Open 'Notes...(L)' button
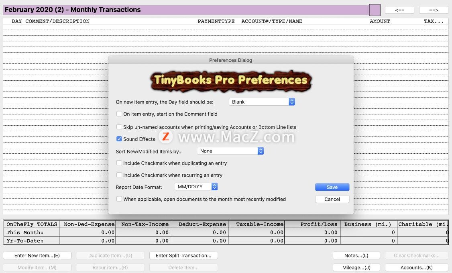Image resolution: width=452 pixels, height=273 pixels. pyautogui.click(x=356, y=255)
